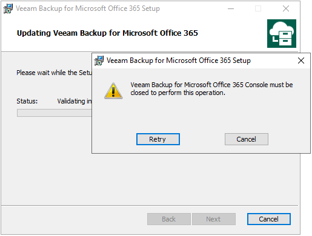Minimize the main Setup window
312x236 pixels.
pos(231,8)
